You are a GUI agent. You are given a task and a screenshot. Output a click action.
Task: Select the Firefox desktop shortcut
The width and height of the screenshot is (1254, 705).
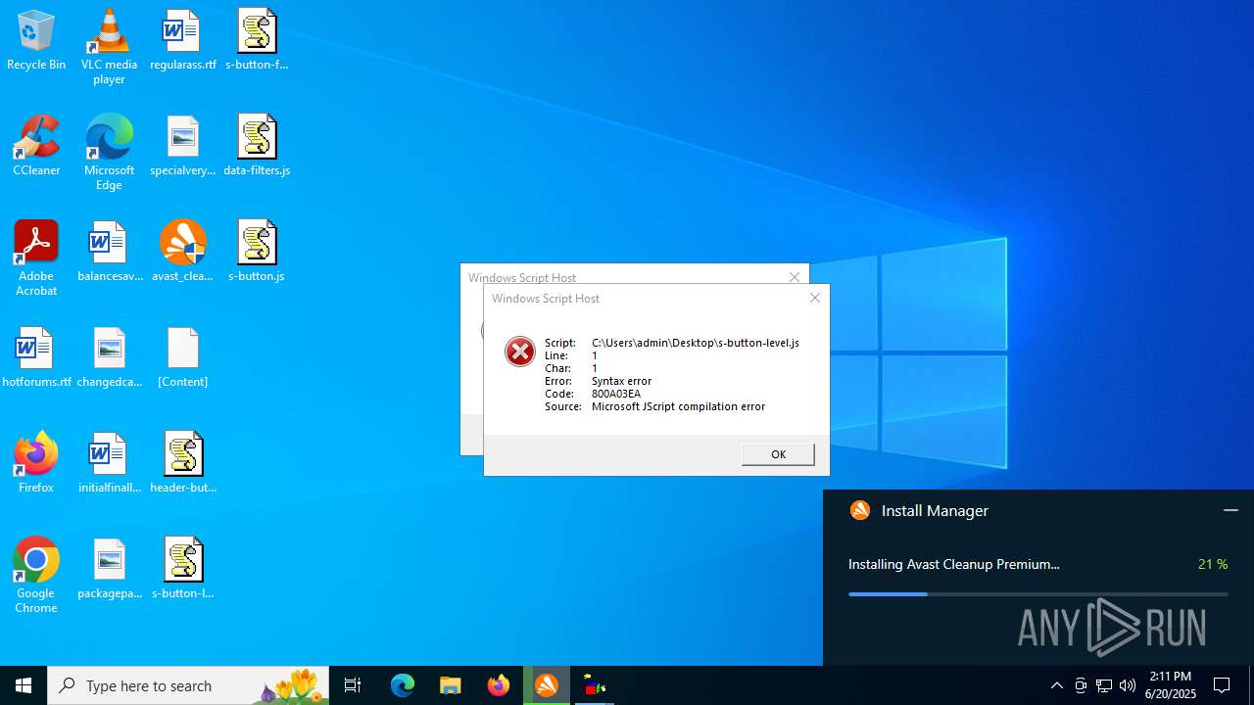[36, 464]
